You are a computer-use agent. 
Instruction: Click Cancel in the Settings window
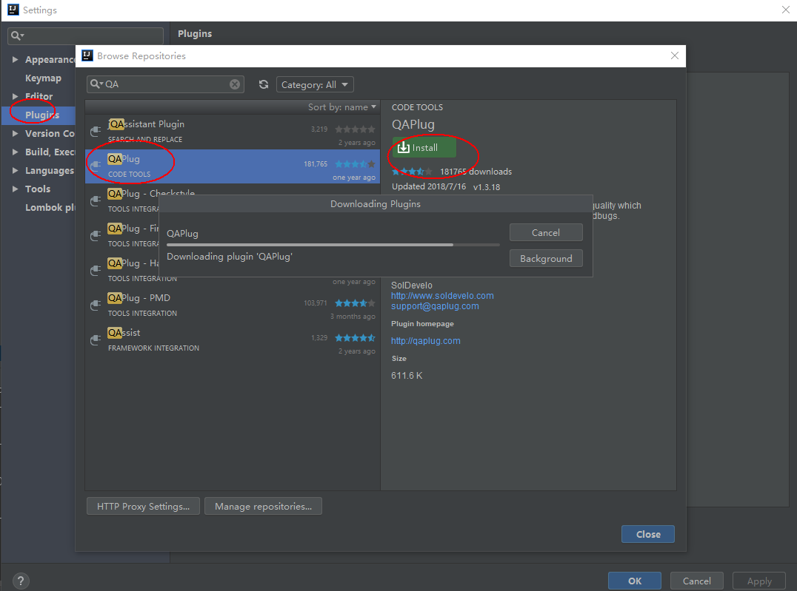(x=697, y=581)
